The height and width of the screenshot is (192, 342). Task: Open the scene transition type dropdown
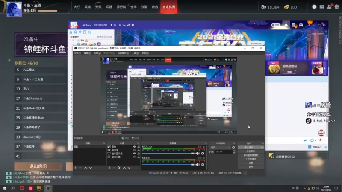point(220,147)
